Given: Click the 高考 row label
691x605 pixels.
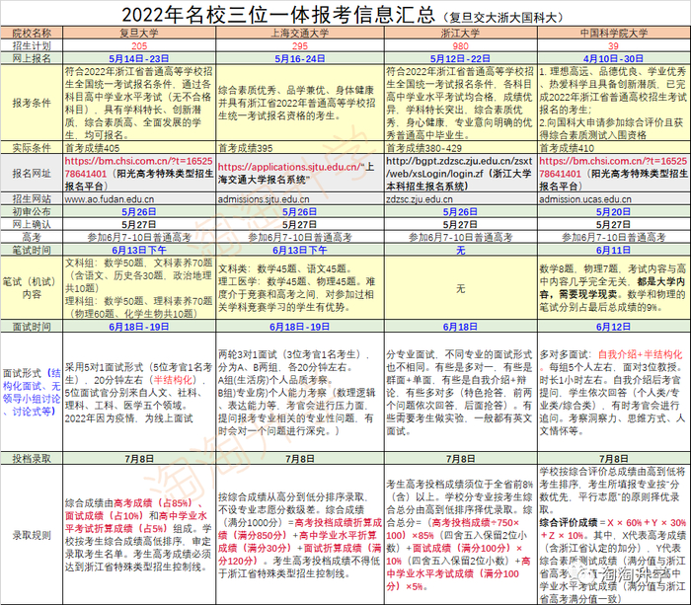Looking at the screenshot, I should pos(32,237).
